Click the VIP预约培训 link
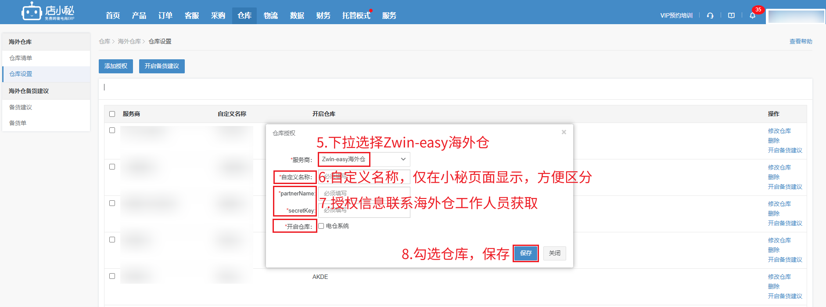This screenshot has width=826, height=307. (x=676, y=15)
